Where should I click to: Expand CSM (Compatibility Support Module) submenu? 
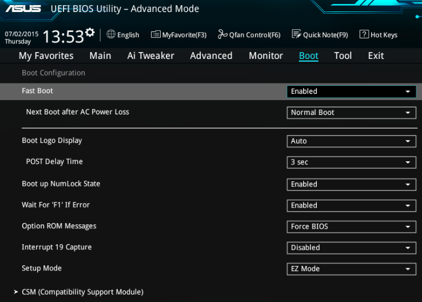(x=78, y=292)
